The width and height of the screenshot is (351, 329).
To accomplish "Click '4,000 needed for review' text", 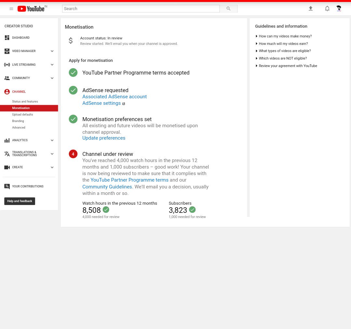I will pos(101,217).
